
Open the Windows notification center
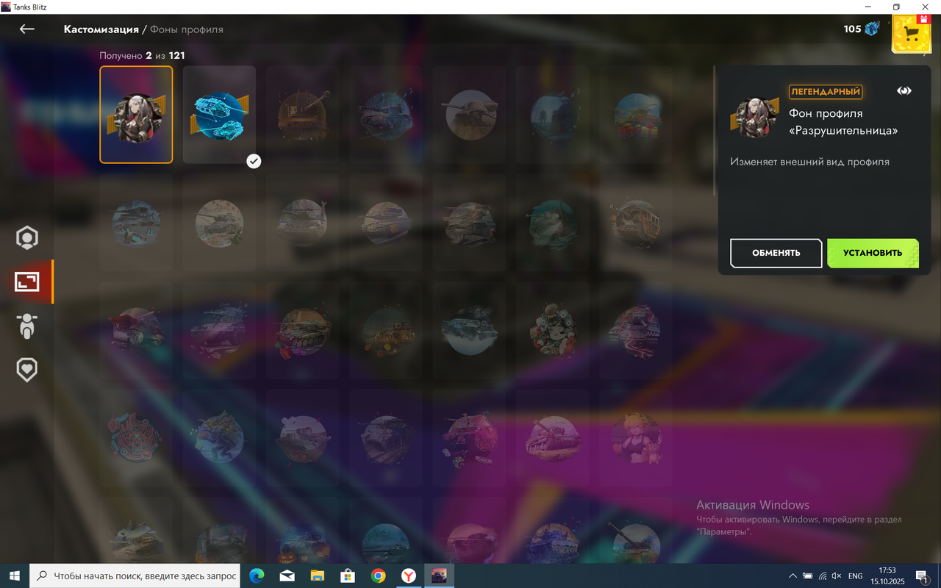pos(922,576)
